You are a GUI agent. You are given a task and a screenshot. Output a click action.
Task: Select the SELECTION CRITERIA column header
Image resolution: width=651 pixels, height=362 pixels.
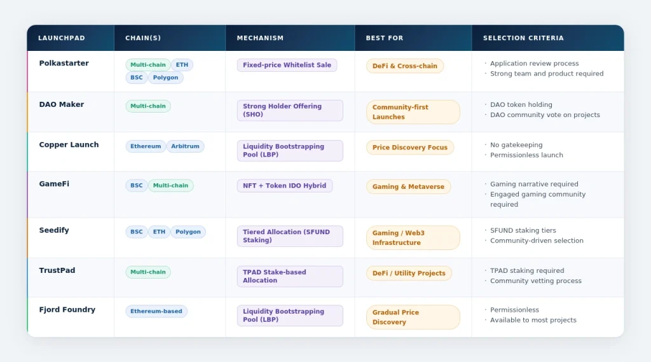pyautogui.click(x=523, y=38)
